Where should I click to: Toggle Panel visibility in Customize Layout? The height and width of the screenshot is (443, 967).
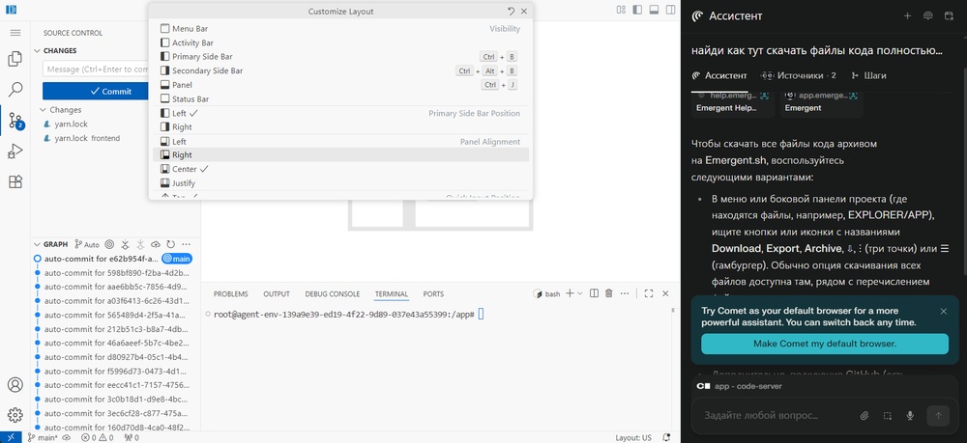pyautogui.click(x=340, y=85)
